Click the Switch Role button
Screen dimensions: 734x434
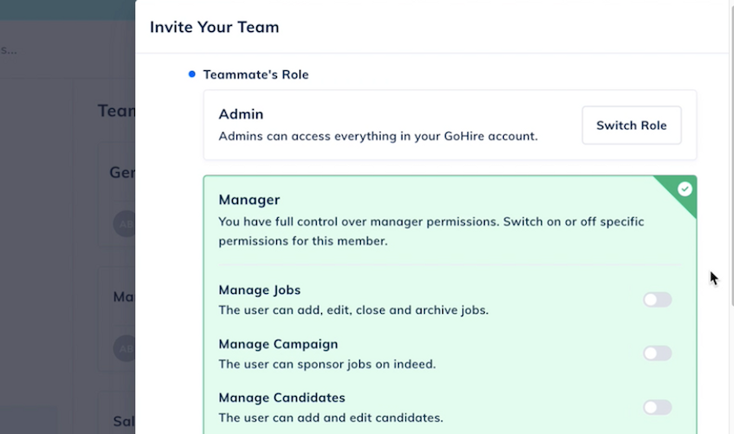click(632, 125)
